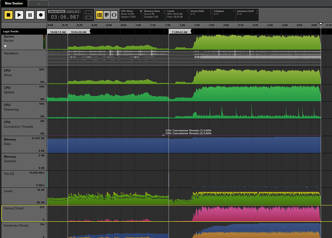Toggle the Memory: Data meter panel
The image size is (332, 238).
[154, 15]
